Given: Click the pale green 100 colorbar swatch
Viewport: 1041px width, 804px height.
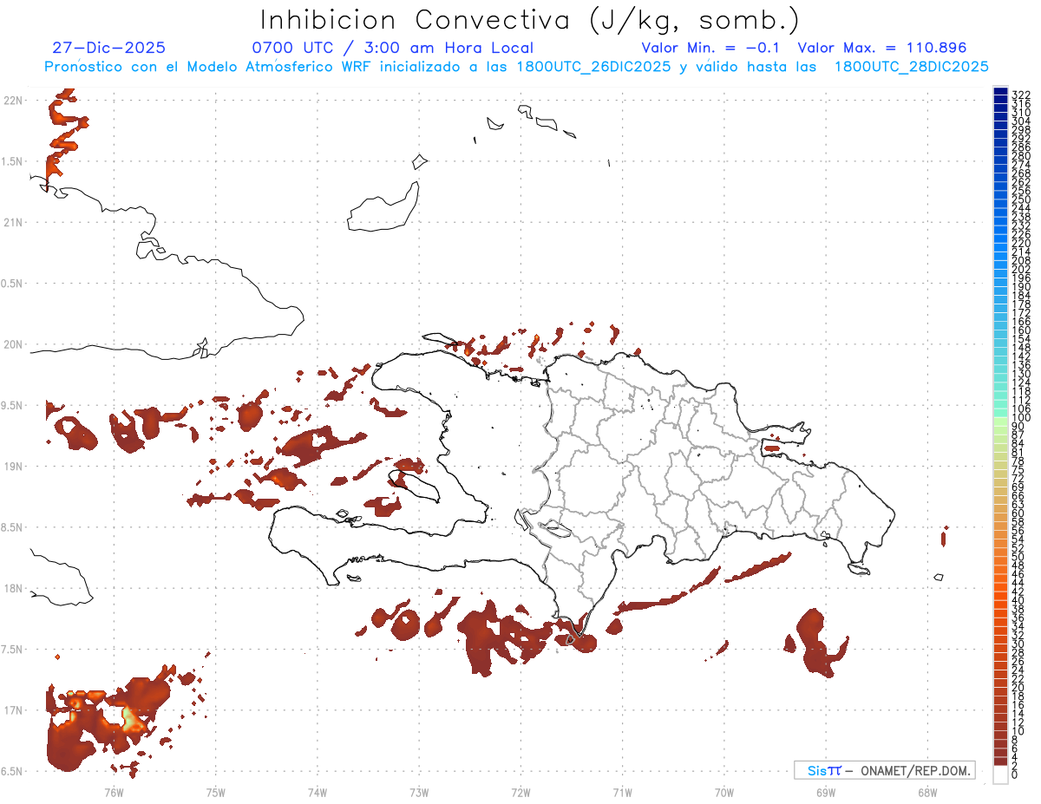Looking at the screenshot, I should (1000, 420).
